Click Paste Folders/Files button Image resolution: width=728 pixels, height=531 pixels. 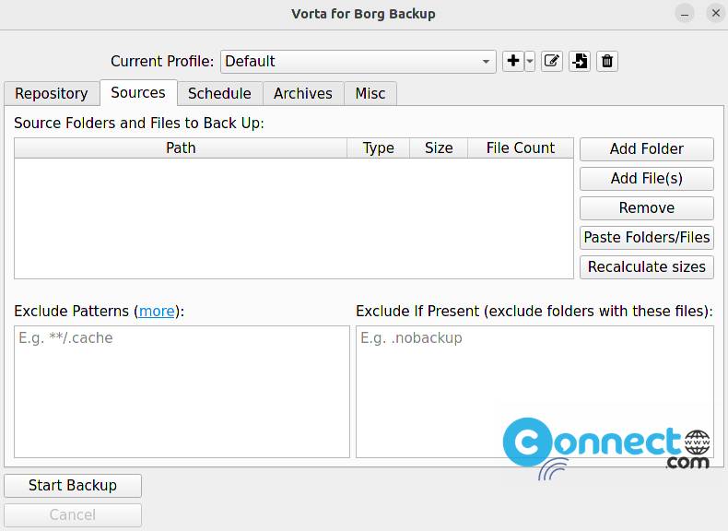pos(646,238)
